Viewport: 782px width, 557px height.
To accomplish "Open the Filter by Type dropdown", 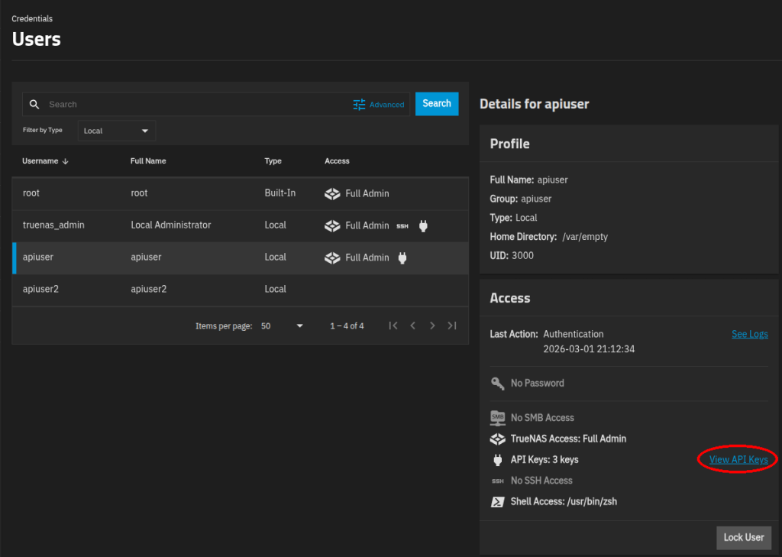I will pos(117,131).
